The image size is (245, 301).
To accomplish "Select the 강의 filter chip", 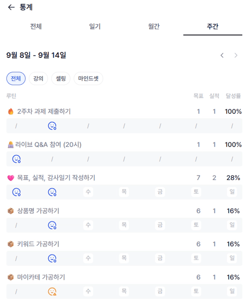I will point(38,79).
